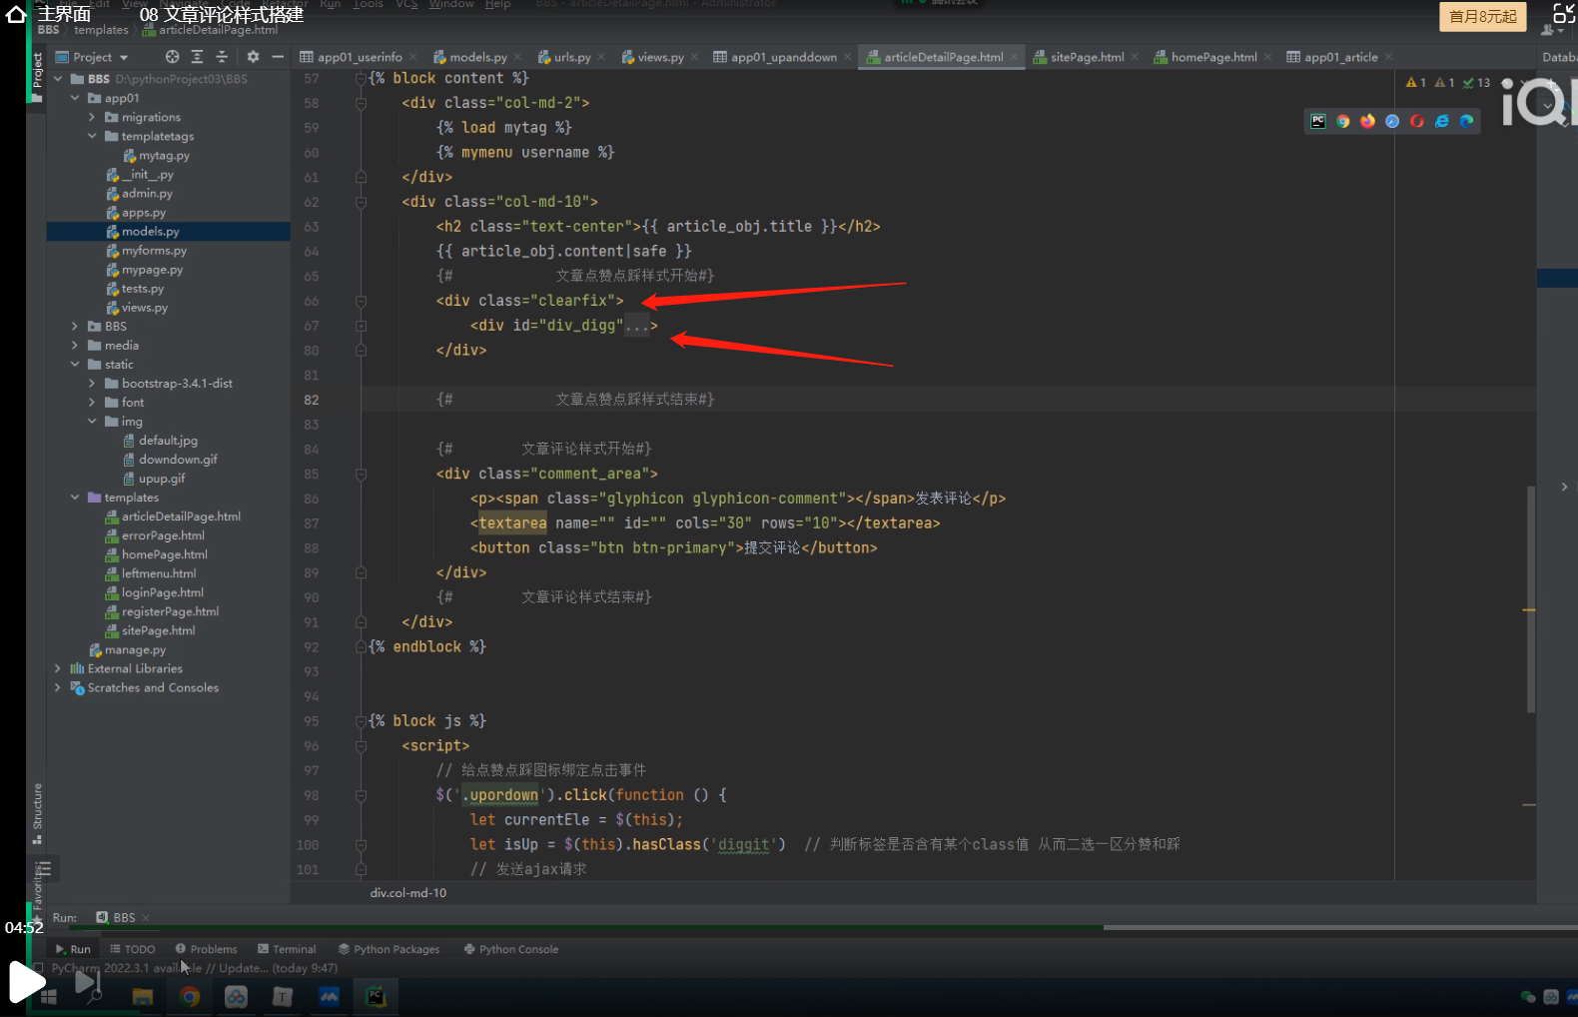Screen dimensions: 1578x1017
Task: Select mytag.py in the project tree
Action: point(157,156)
